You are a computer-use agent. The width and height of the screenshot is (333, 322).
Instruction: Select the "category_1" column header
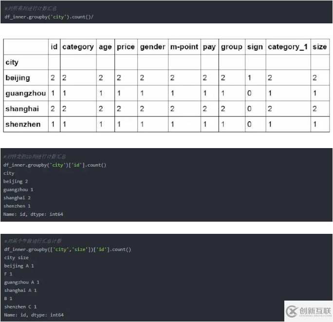(288, 47)
